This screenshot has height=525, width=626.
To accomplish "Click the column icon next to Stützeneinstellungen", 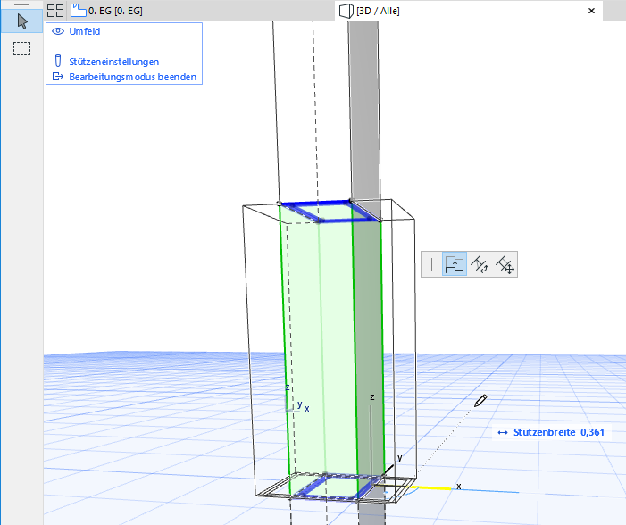I will coord(58,61).
